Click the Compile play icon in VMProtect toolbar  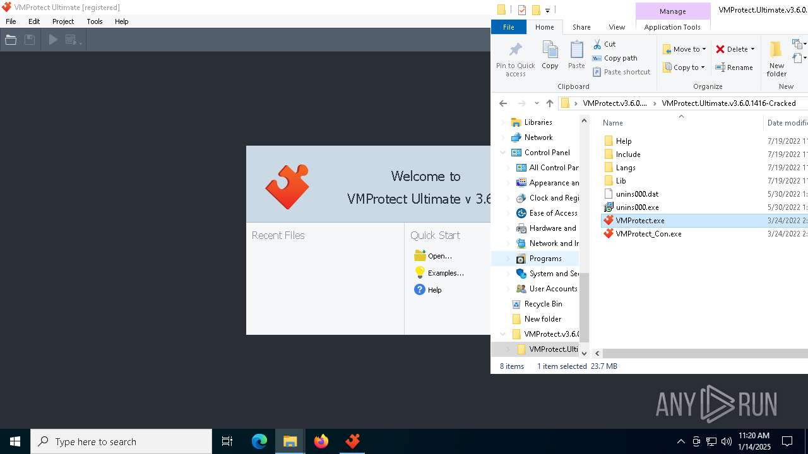[x=53, y=40]
